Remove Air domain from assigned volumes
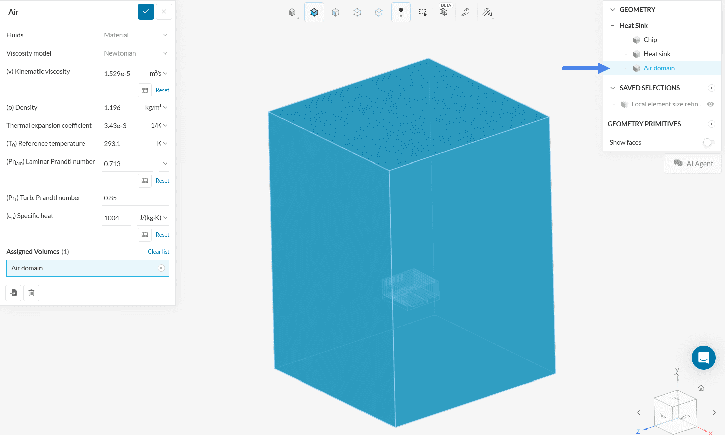Image resolution: width=725 pixels, height=435 pixels. (x=161, y=268)
